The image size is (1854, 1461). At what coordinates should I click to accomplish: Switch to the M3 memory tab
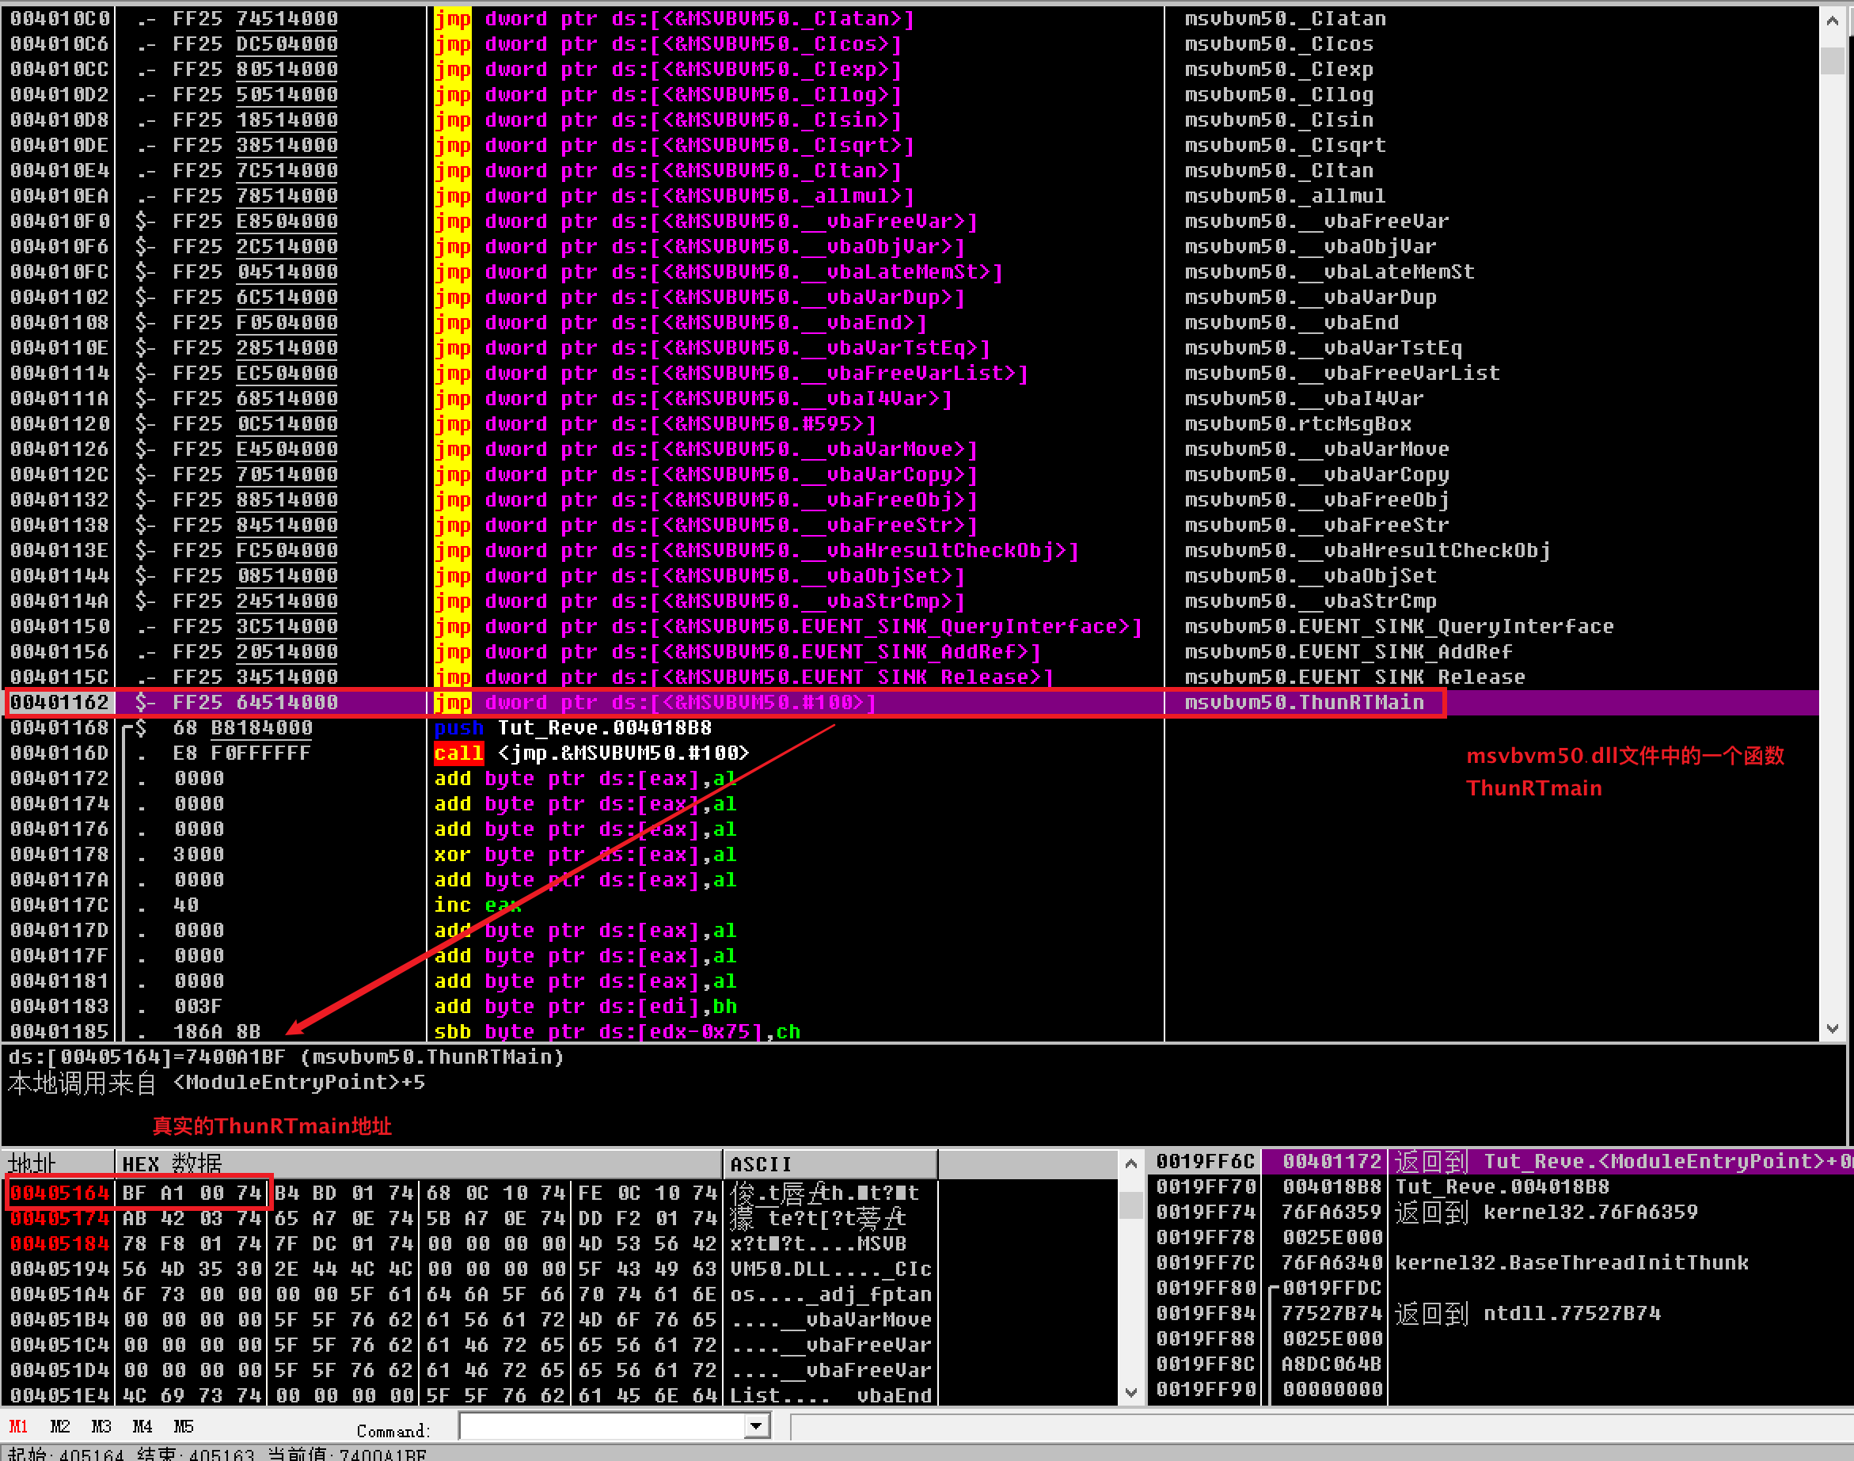pyautogui.click(x=101, y=1426)
